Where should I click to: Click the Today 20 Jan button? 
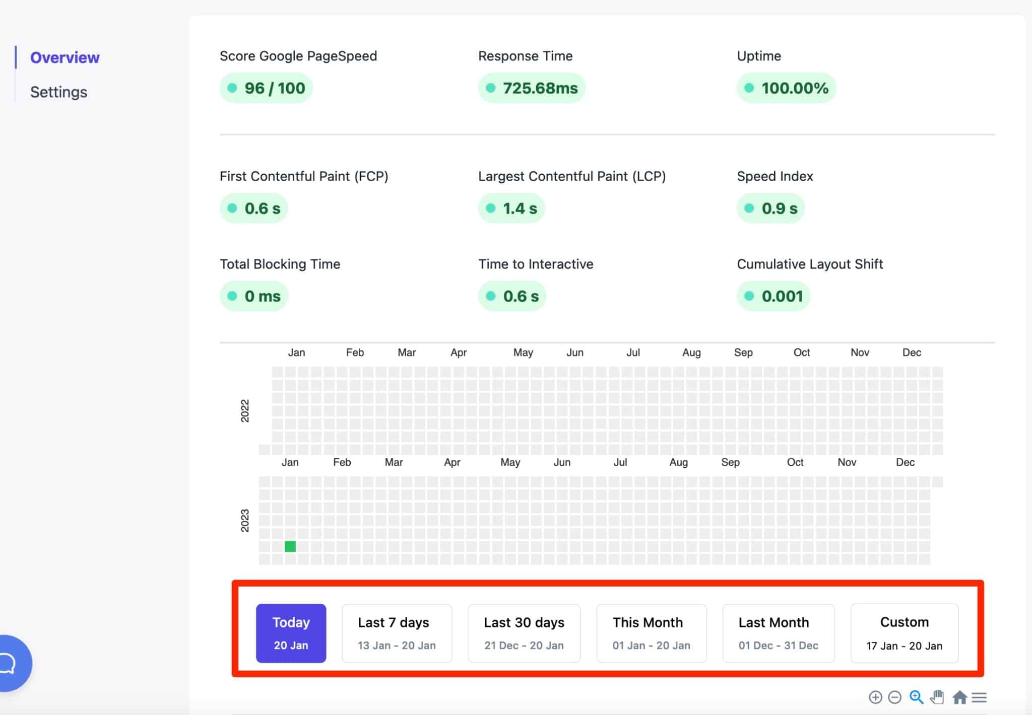click(x=291, y=633)
